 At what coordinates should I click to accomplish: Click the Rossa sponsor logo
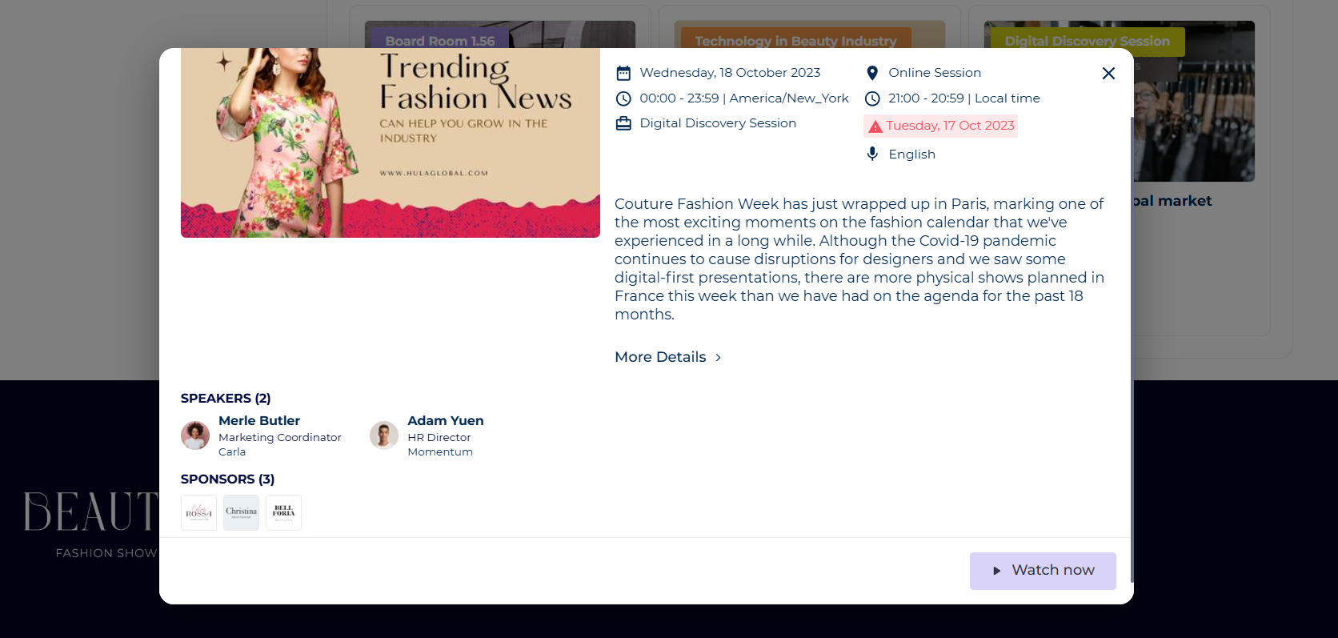[198, 512]
